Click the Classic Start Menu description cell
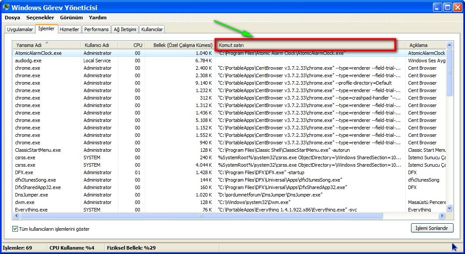This screenshot has height=254, width=465. point(427,150)
